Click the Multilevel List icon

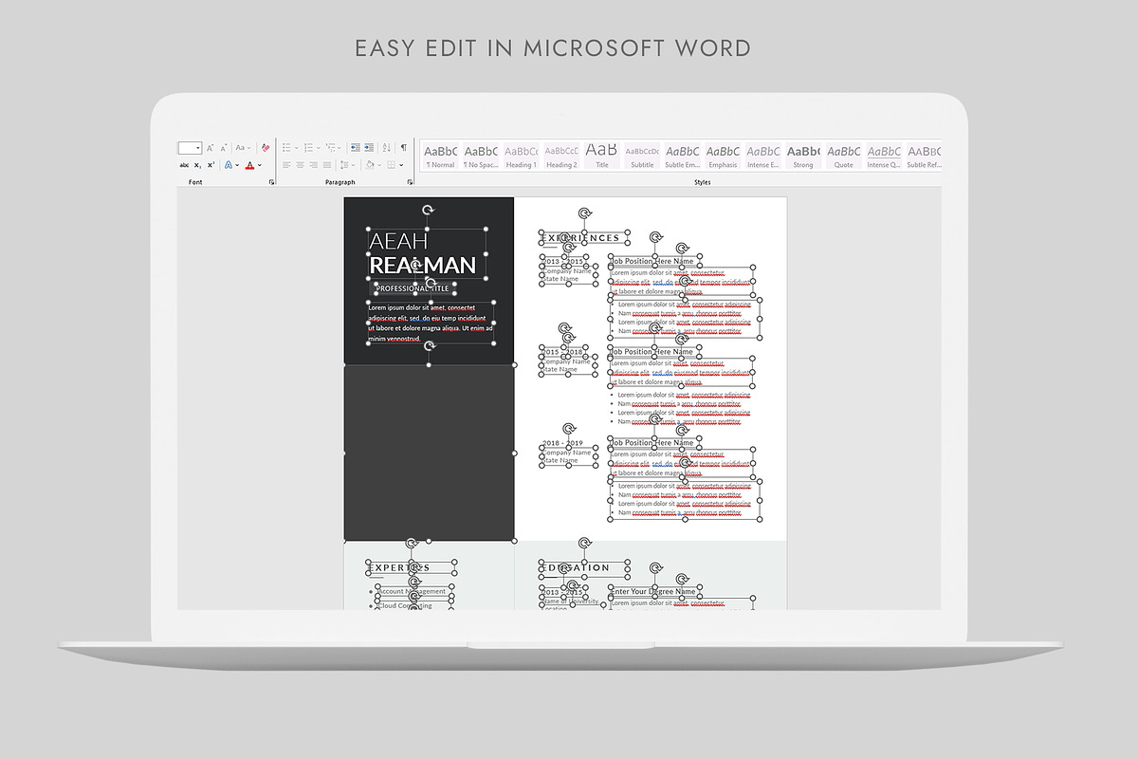[330, 147]
